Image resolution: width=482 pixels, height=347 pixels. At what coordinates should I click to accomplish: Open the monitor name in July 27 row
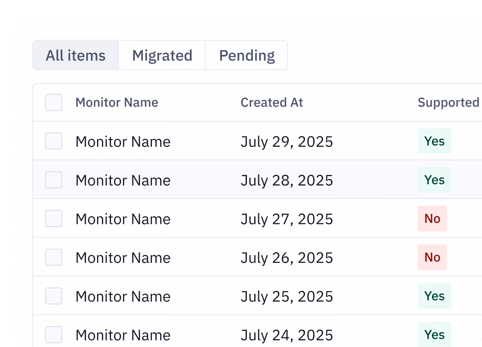(123, 219)
